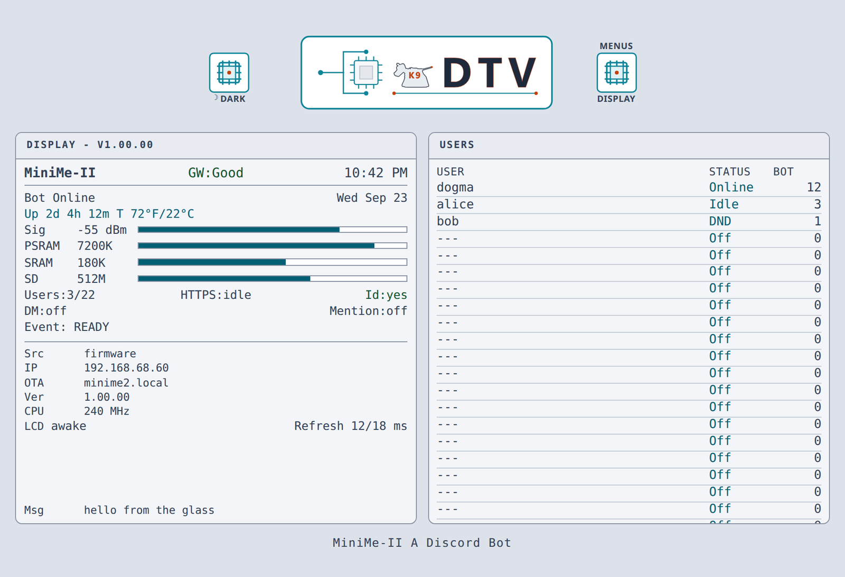Click the Wed Sep 23 date
The width and height of the screenshot is (845, 577).
point(372,198)
